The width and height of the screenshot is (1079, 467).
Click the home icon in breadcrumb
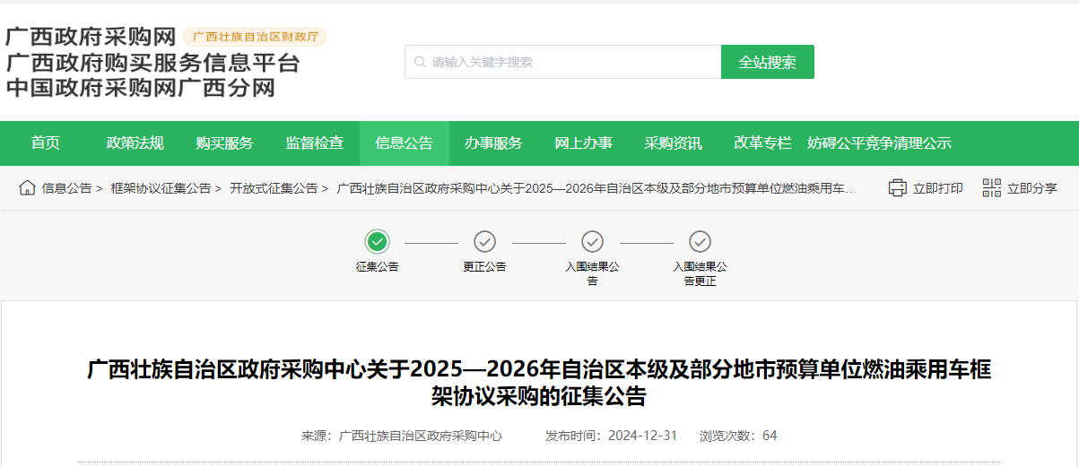click(27, 187)
